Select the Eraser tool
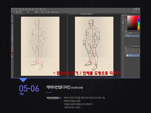This screenshot has height=113, width=151. click(12, 34)
